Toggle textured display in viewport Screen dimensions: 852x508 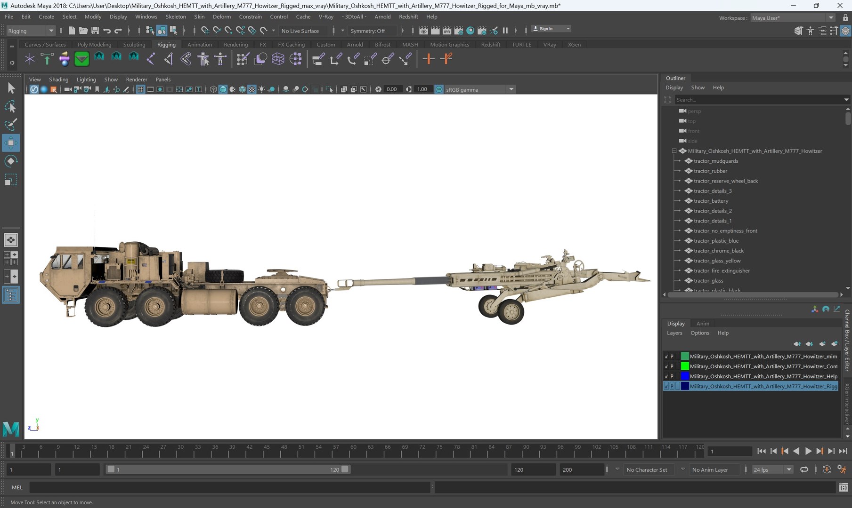pos(252,89)
